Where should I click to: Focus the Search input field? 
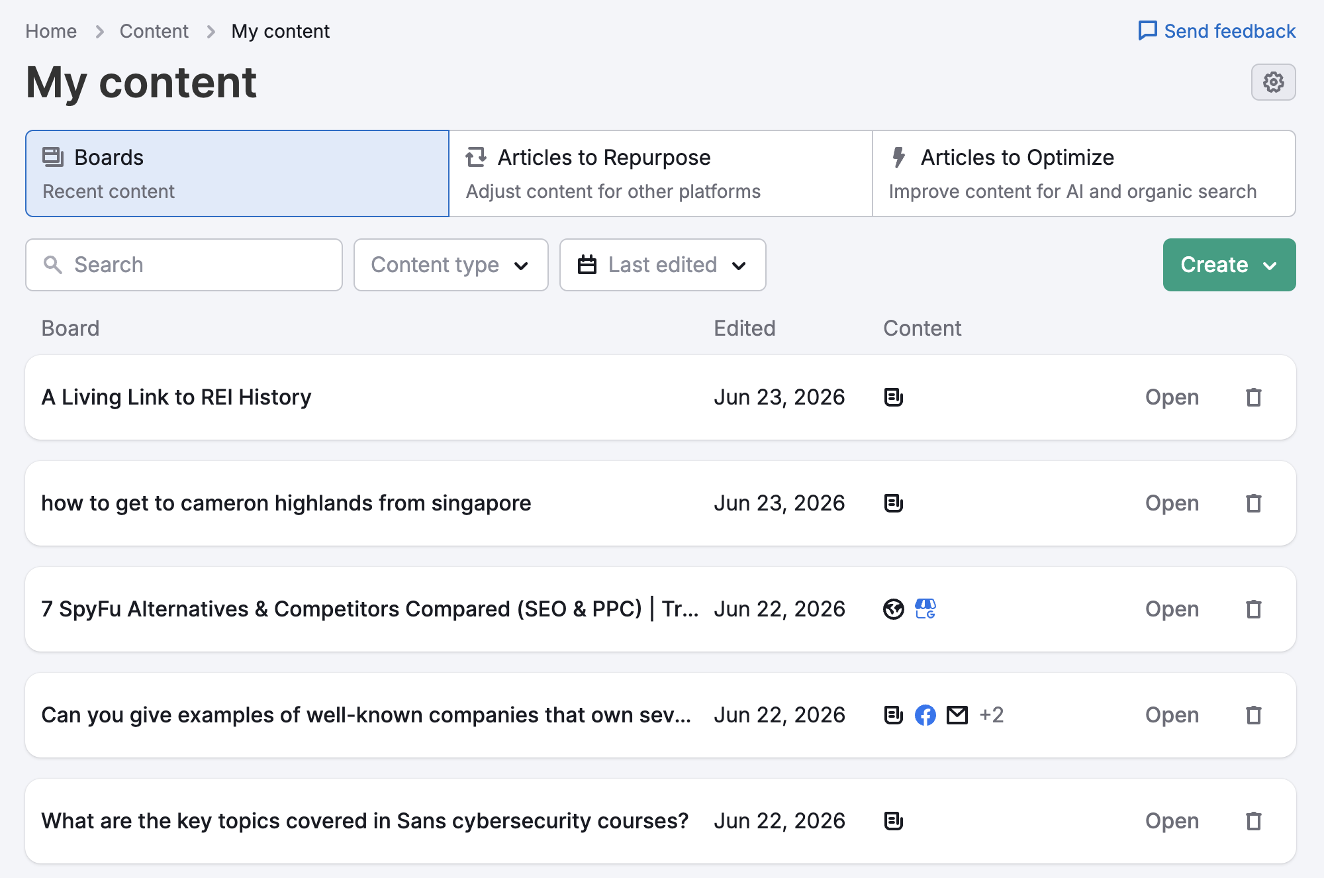coord(184,265)
